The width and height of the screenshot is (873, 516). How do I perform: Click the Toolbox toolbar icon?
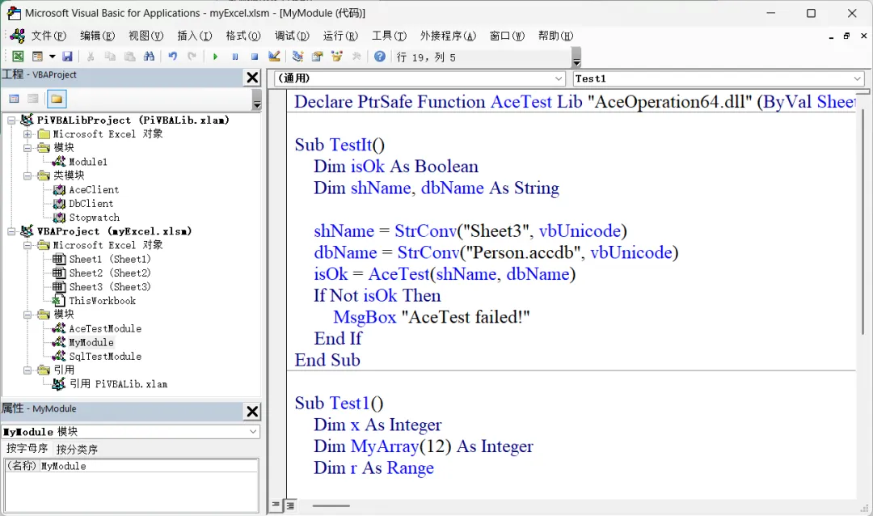click(356, 57)
